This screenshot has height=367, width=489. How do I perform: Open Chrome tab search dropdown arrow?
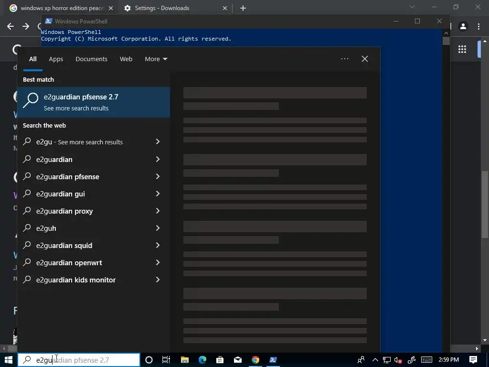click(412, 7)
